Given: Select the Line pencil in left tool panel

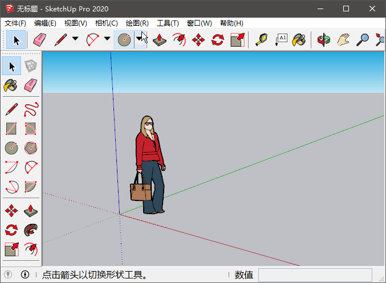Looking at the screenshot, I should coord(11,109).
